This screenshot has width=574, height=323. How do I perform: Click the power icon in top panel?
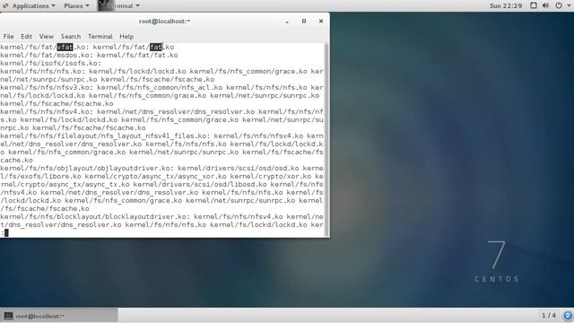pyautogui.click(x=559, y=5)
